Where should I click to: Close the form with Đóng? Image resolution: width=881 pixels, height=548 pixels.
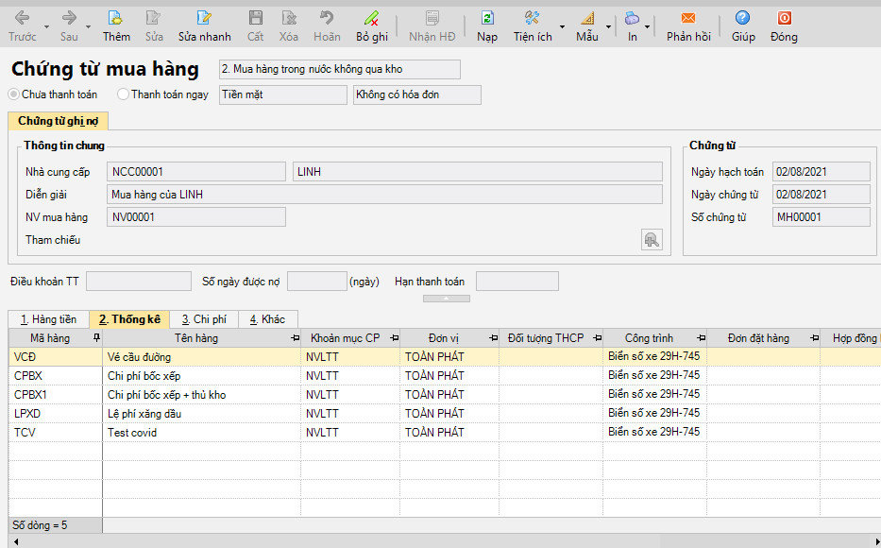click(x=784, y=26)
